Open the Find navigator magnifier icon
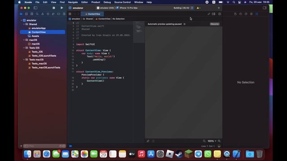287x161 pixels. (37, 14)
